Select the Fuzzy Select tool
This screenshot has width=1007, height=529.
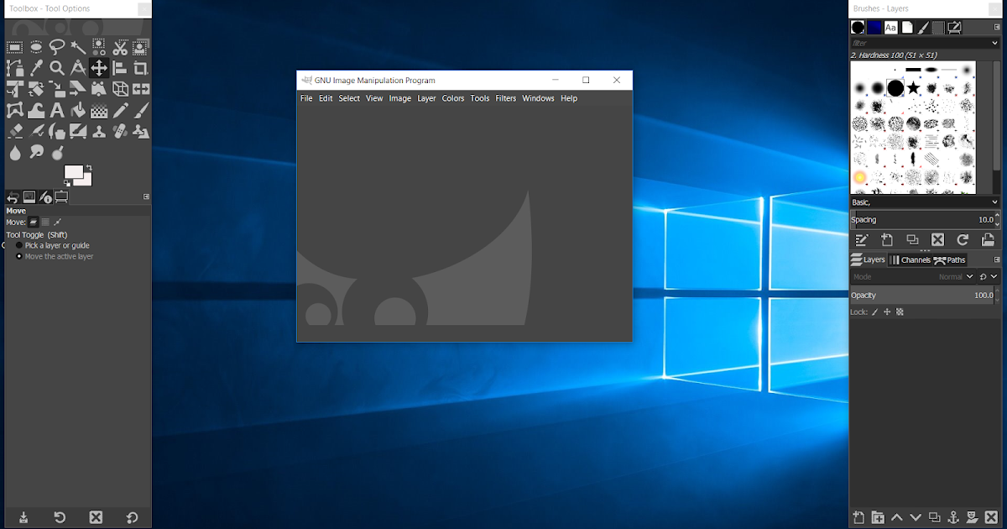point(77,48)
